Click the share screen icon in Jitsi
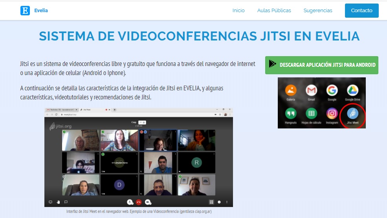 pyautogui.click(x=50, y=202)
